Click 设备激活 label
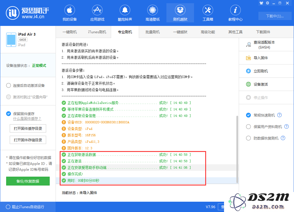The width and height of the screenshot is (294, 212). click(260, 84)
